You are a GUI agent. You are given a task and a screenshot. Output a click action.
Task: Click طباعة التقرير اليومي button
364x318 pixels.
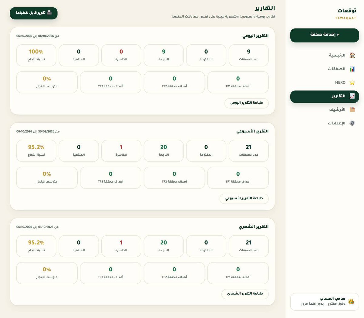tap(247, 103)
